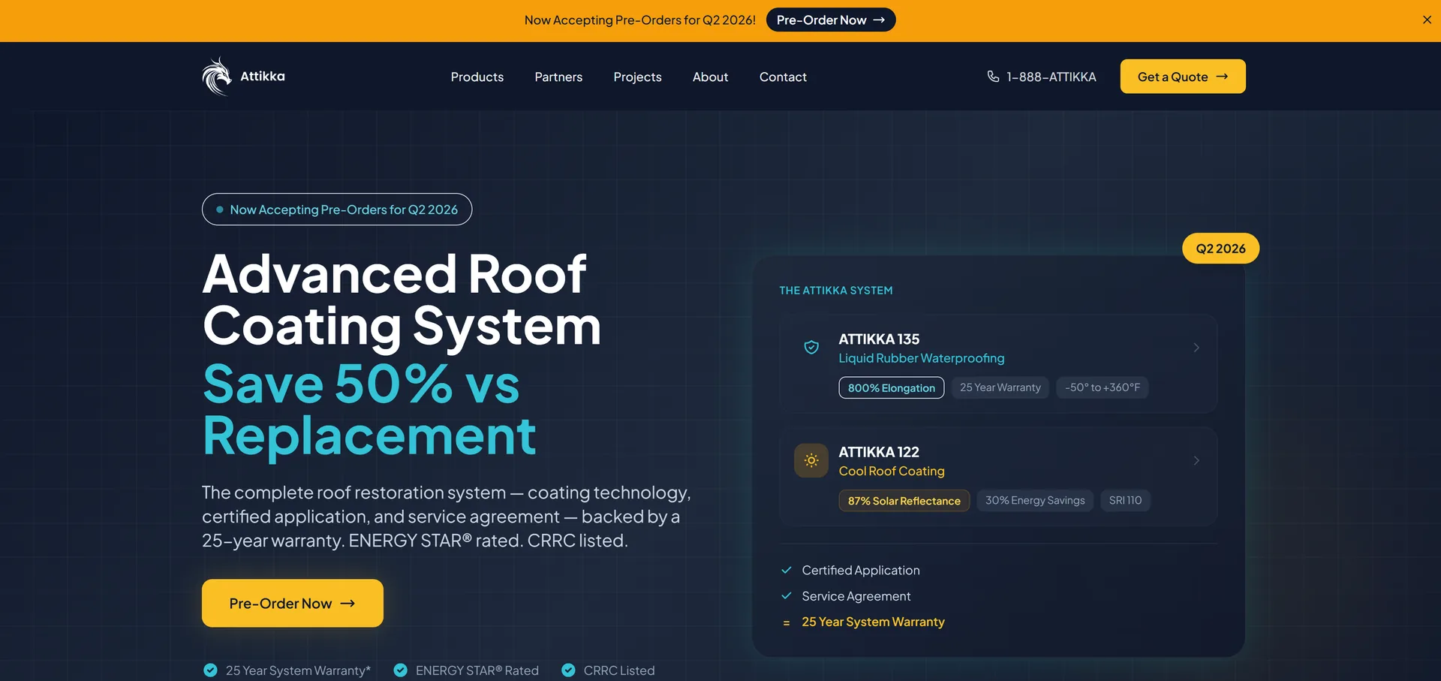Click the -50° to +360°F tag
Image resolution: width=1441 pixels, height=681 pixels.
1103,387
